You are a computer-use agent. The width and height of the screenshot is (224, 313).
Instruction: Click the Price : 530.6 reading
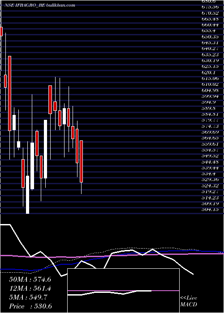click(x=30, y=306)
